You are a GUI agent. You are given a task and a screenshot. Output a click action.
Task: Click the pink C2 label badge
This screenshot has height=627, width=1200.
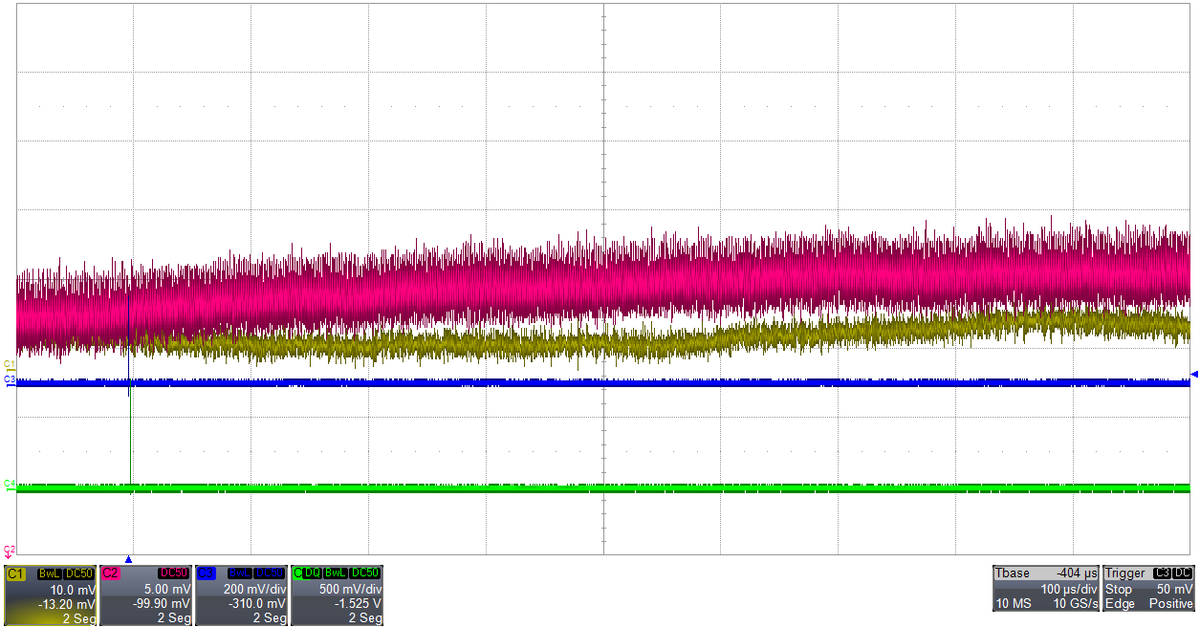[x=111, y=573]
